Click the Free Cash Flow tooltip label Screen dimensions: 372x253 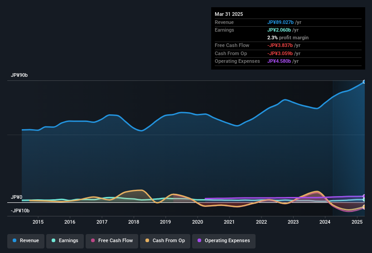(x=232, y=45)
